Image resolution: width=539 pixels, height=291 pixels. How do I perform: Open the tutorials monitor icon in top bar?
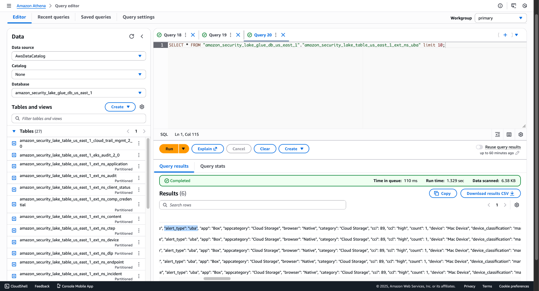click(x=513, y=6)
